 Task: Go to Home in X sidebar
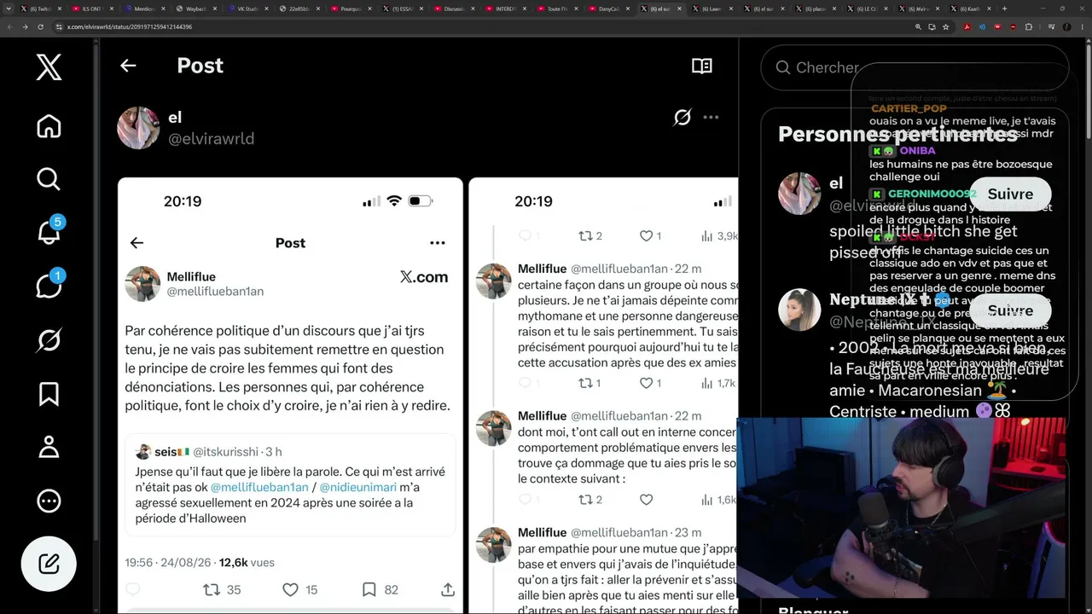pos(49,126)
